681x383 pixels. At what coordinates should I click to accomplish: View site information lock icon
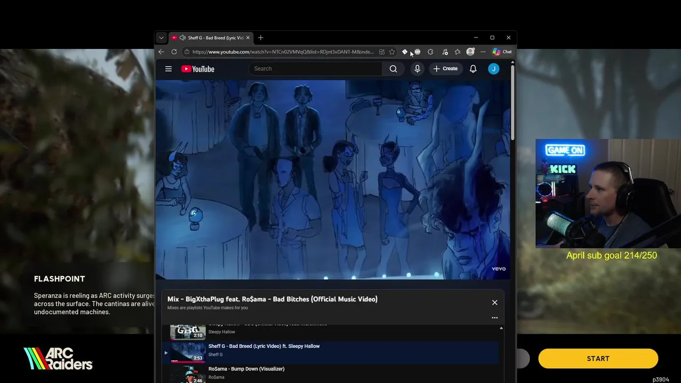[x=187, y=52]
